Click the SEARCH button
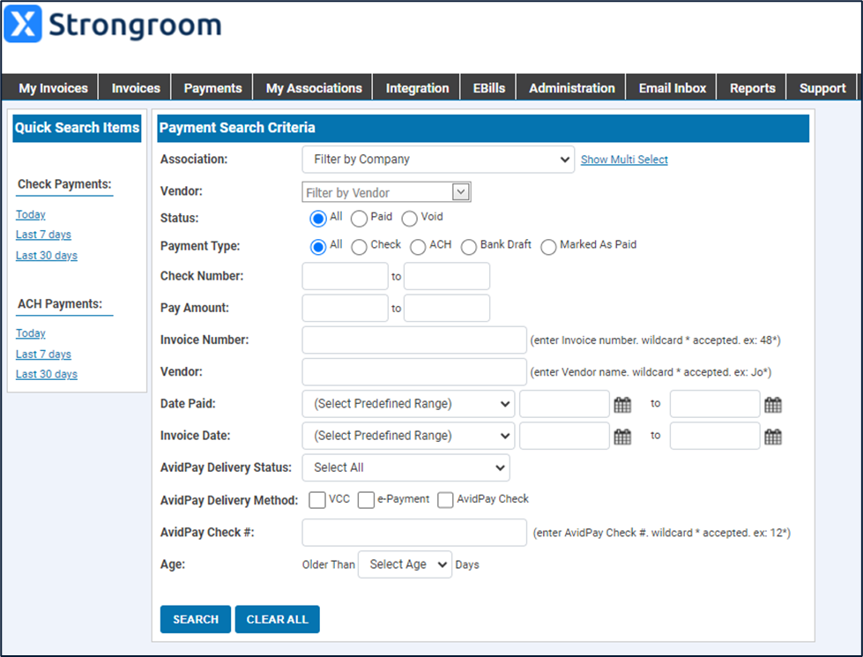This screenshot has height=657, width=863. click(196, 620)
